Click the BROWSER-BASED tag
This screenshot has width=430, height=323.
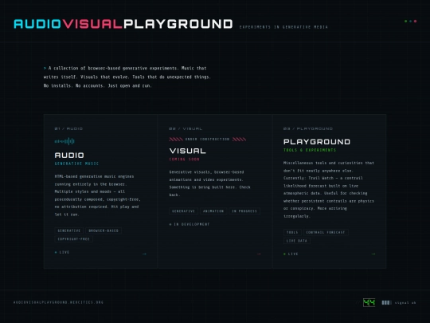[x=104, y=230]
